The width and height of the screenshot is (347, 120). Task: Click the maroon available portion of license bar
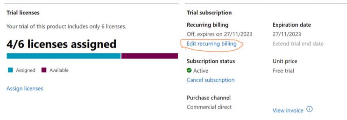tap(149, 56)
